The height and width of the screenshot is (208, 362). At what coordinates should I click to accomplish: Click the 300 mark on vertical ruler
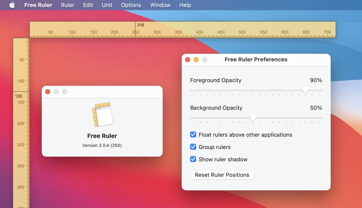21,166
